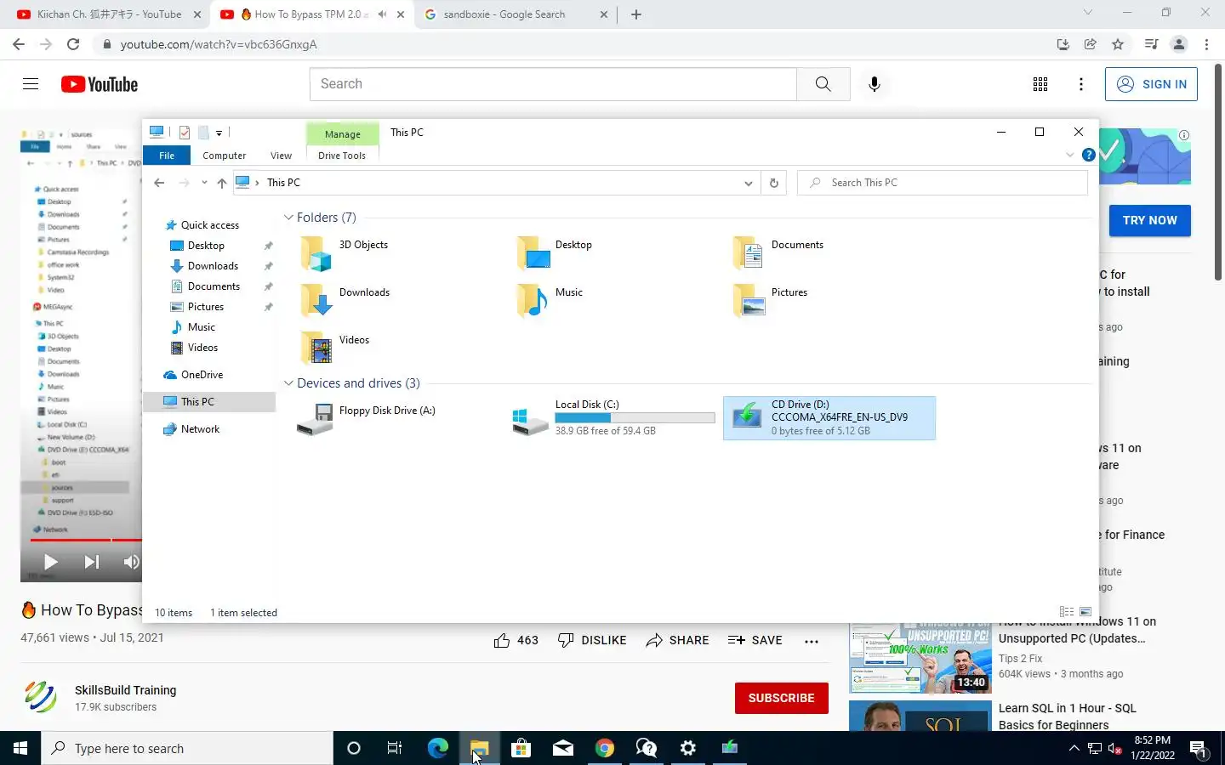Open the more actions menu beside SAVE
This screenshot has height=765, width=1225.
[x=812, y=641]
